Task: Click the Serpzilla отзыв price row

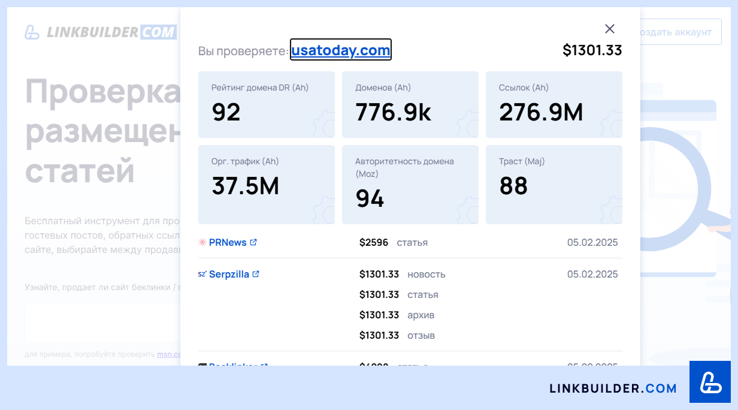Action: (397, 335)
